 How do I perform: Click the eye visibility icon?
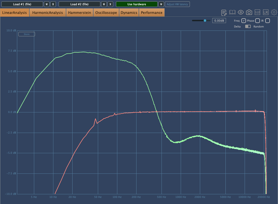click(241, 12)
